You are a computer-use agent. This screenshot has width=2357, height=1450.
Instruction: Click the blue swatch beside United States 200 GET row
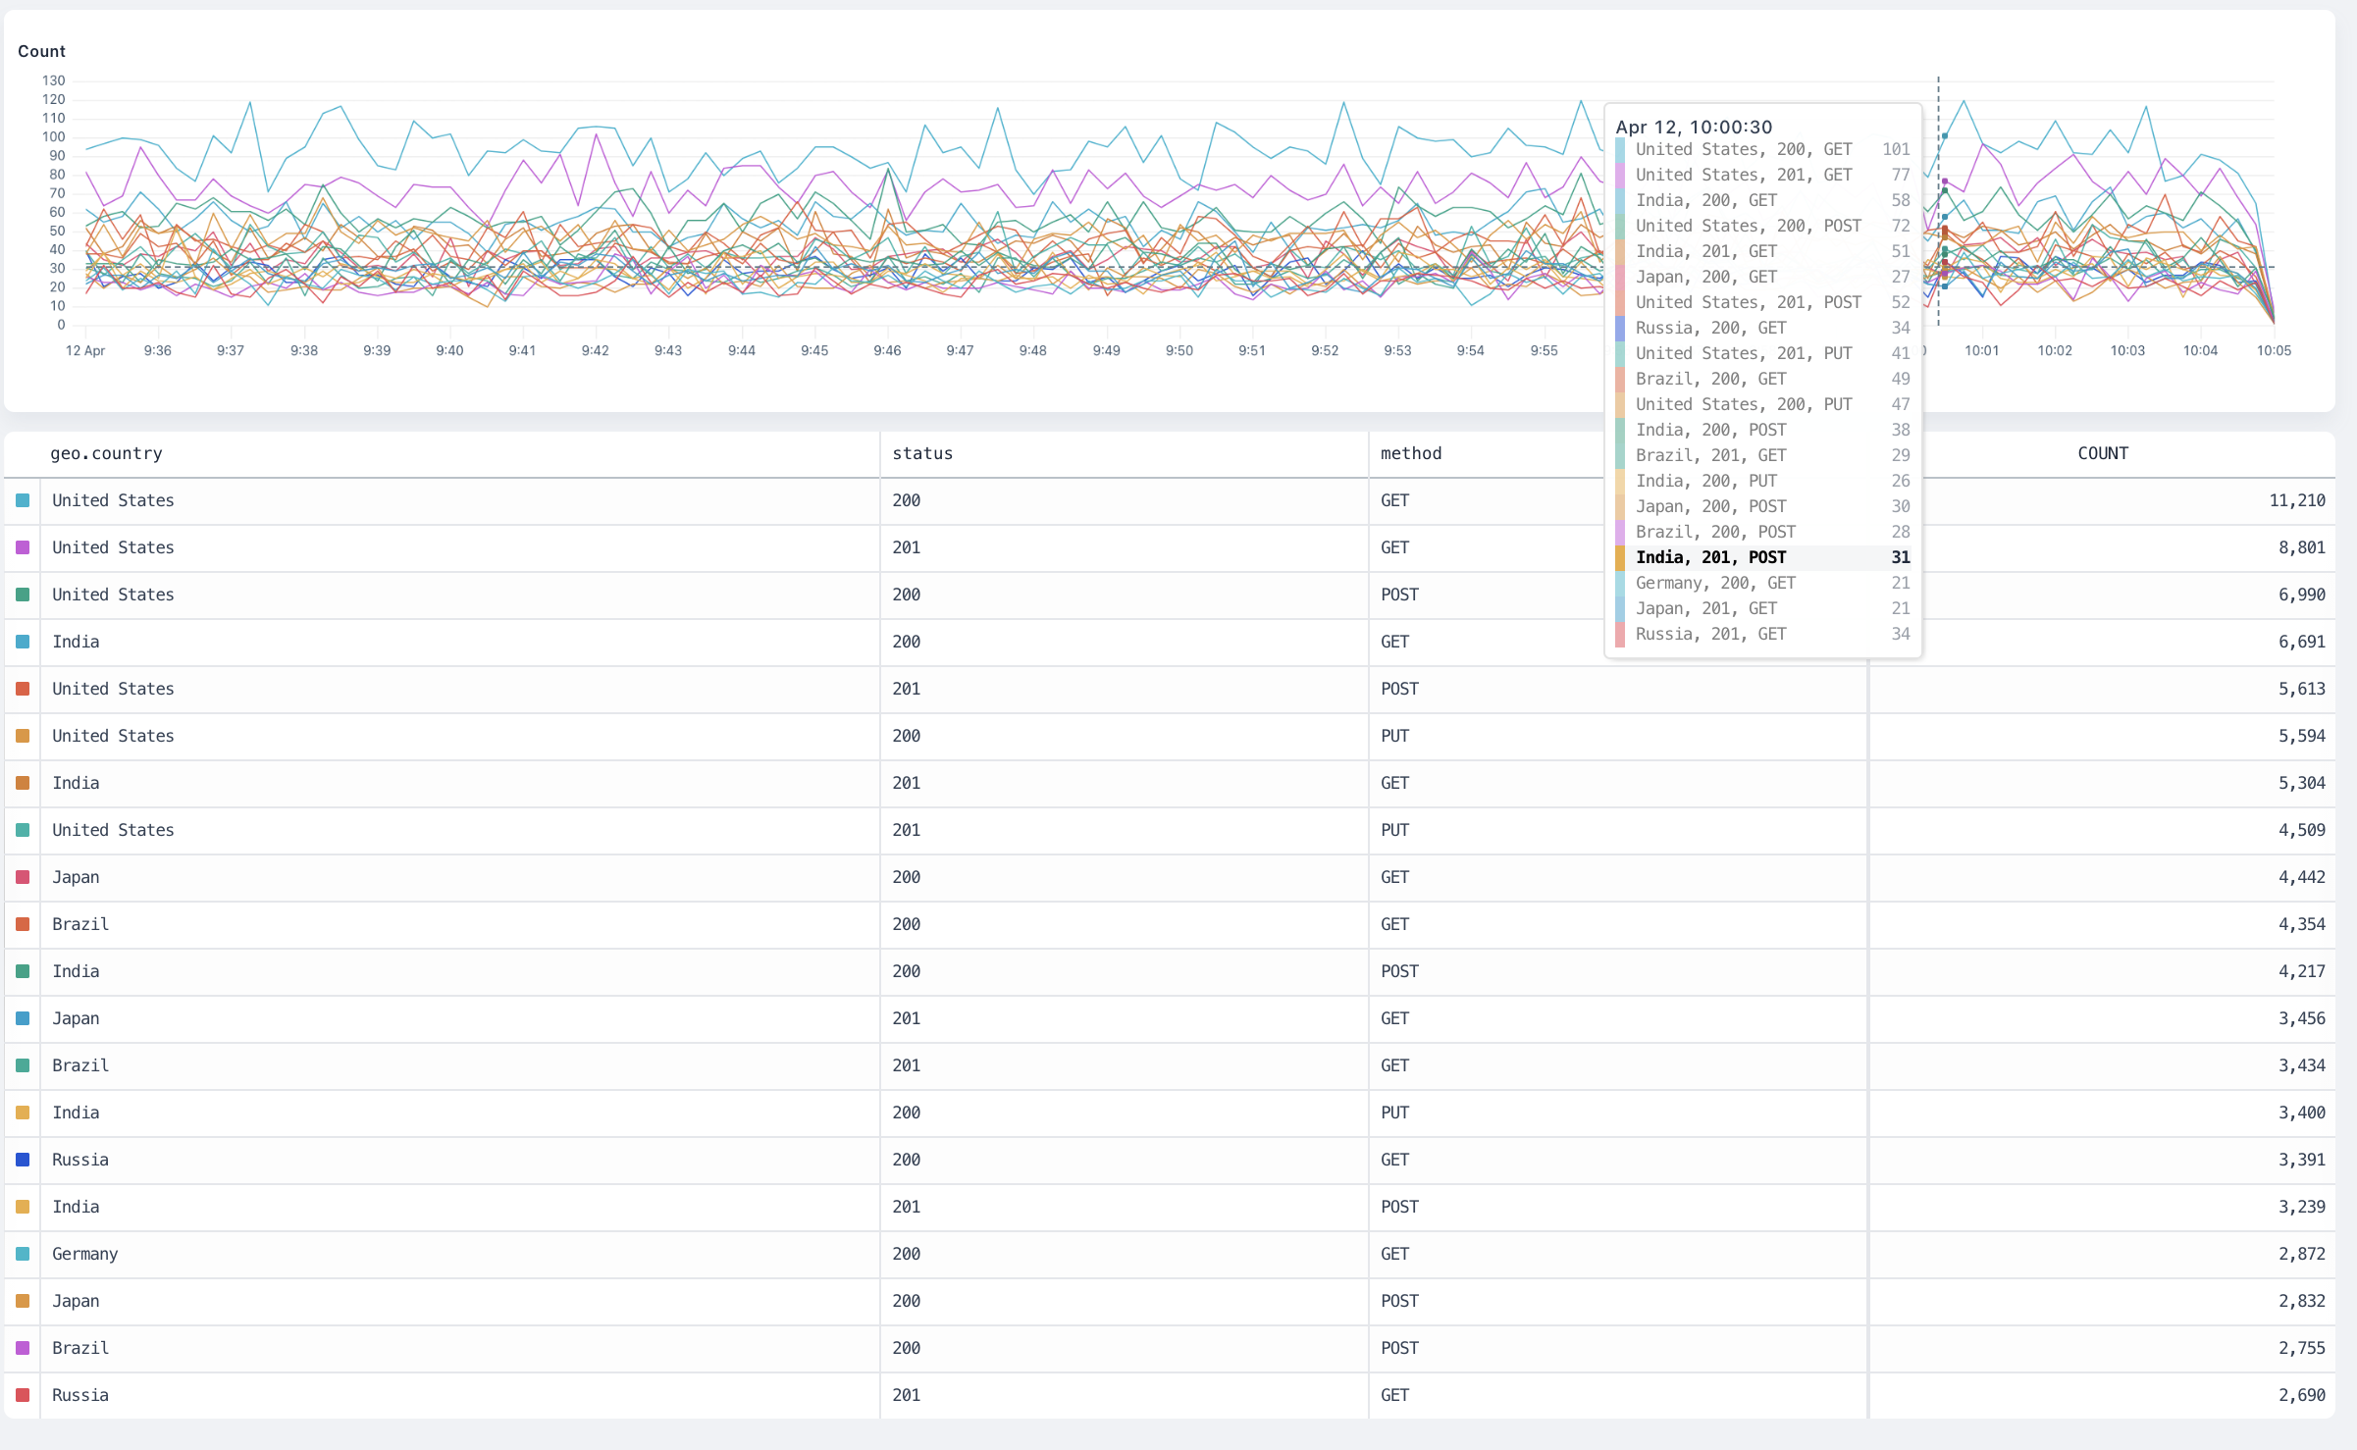click(22, 500)
